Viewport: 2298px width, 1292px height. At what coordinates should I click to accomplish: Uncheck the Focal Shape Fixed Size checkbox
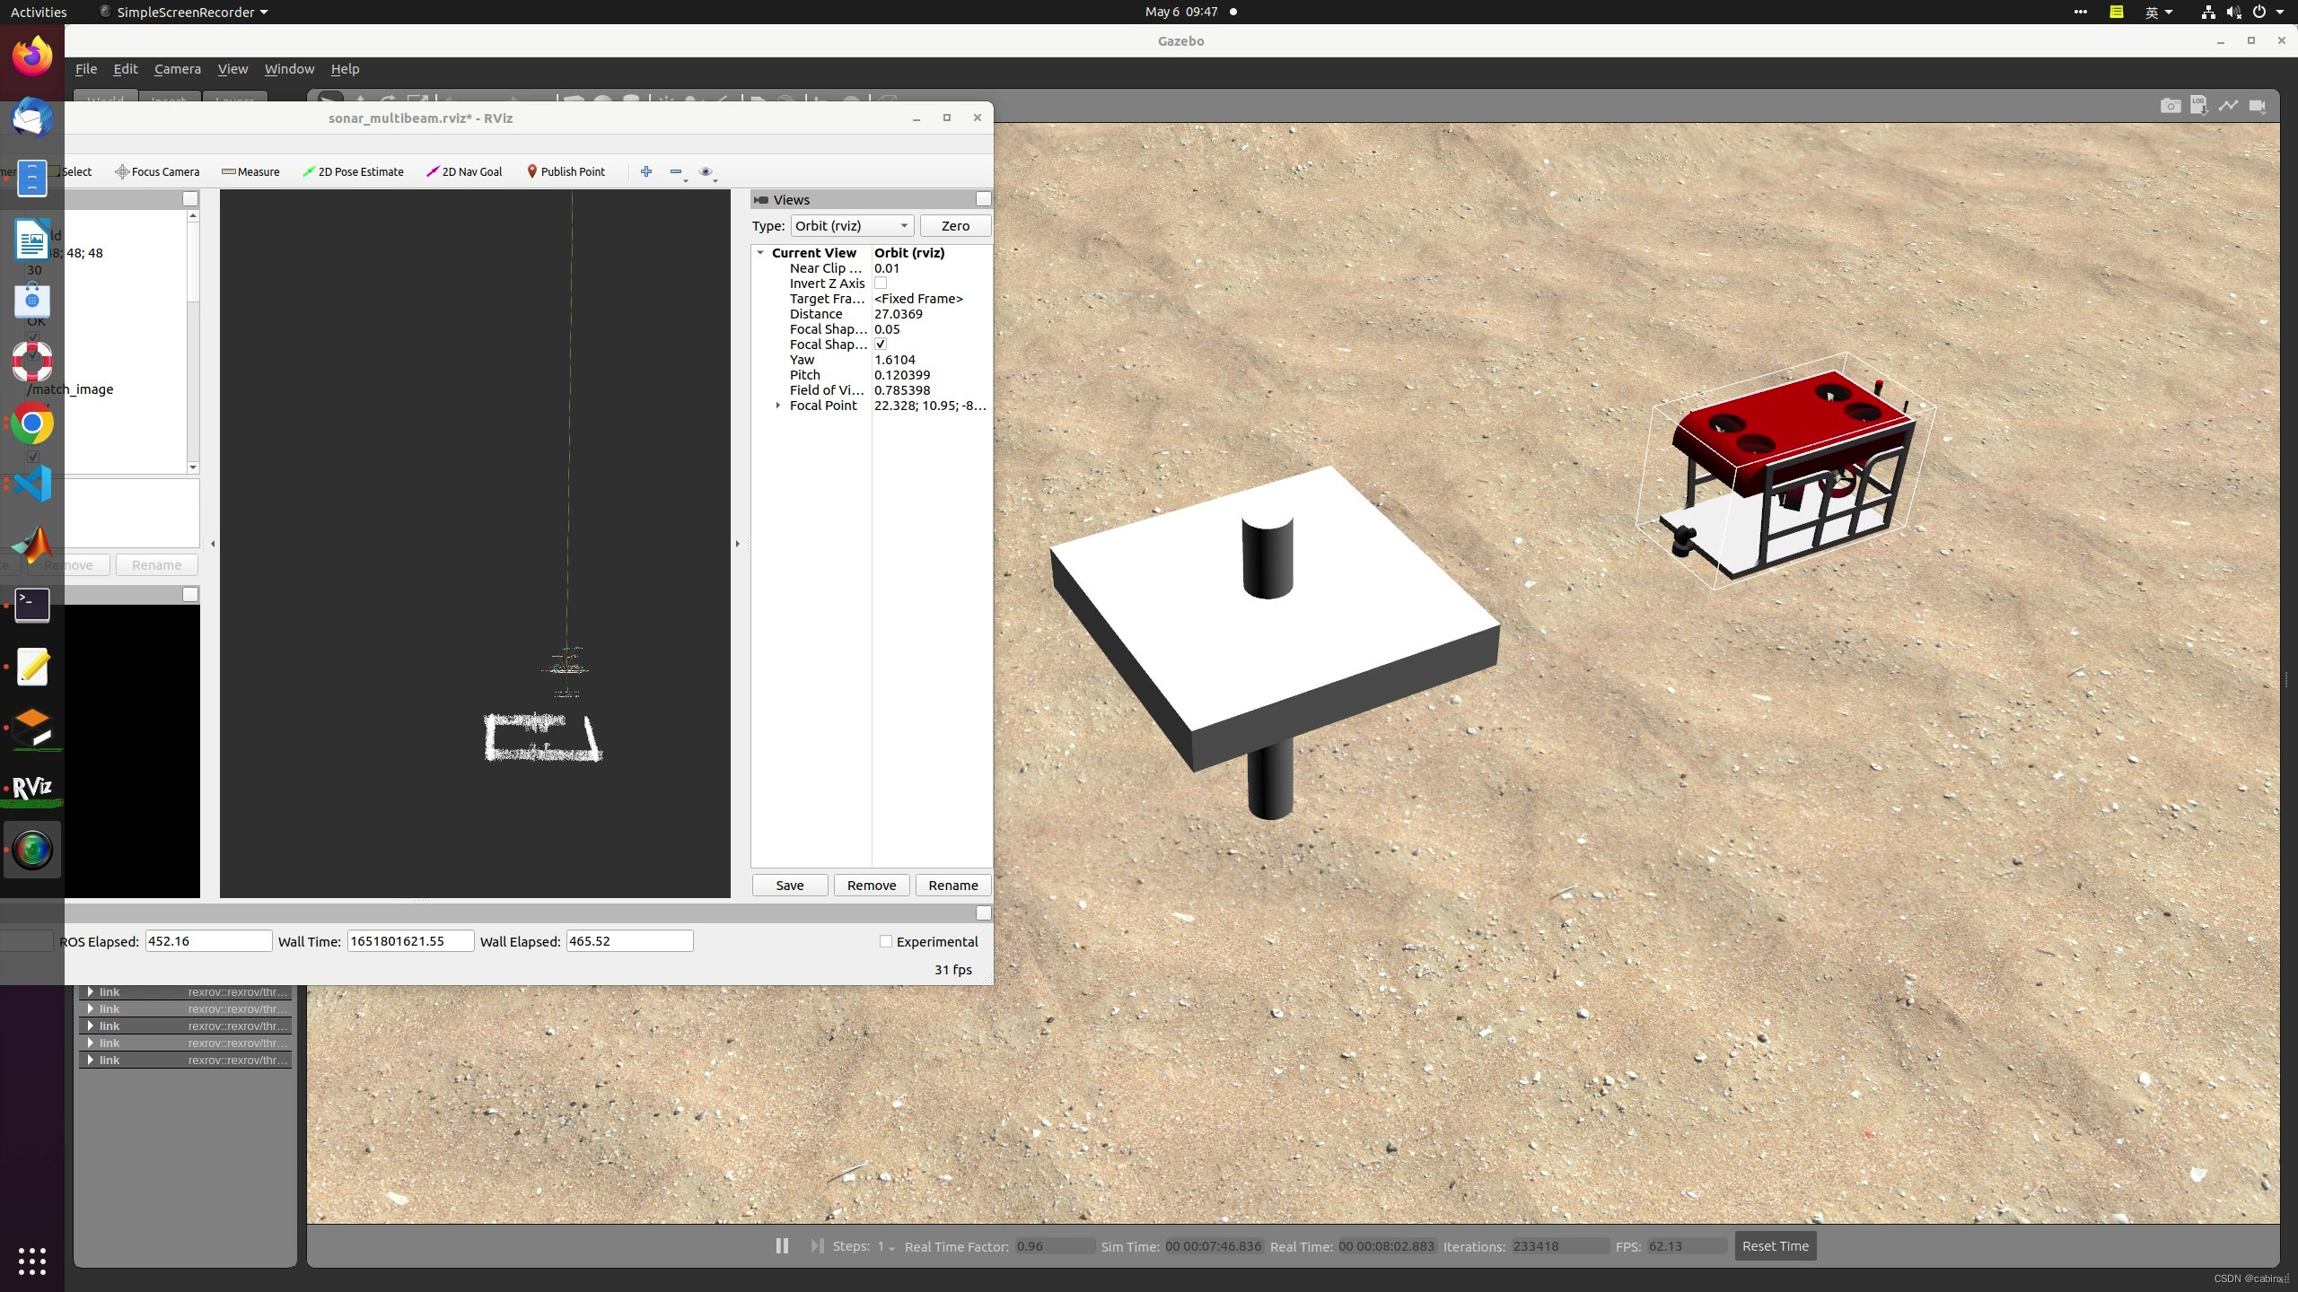pyautogui.click(x=881, y=345)
